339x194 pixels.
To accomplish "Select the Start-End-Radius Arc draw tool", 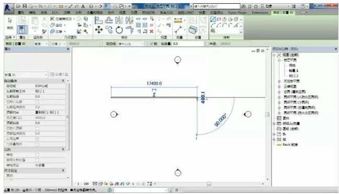I will pyautogui.click(x=213, y=26).
